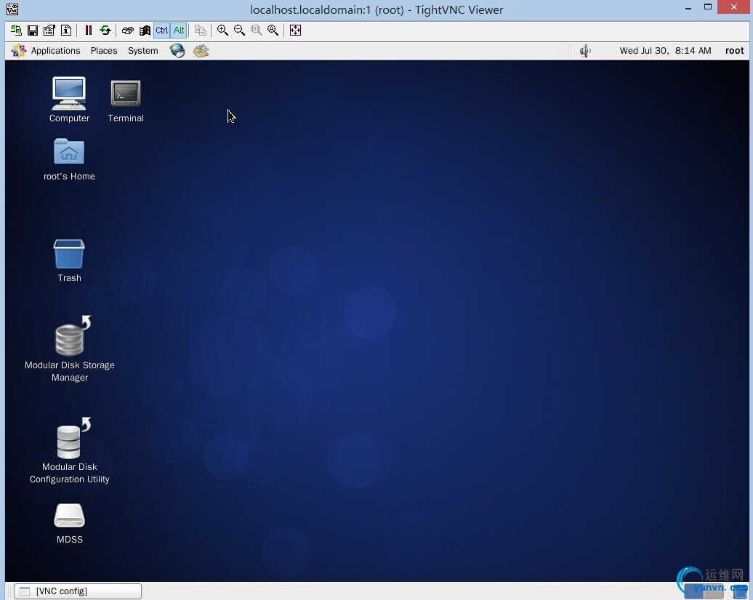Expand the System menu
Viewport: 753px width, 600px height.
click(x=142, y=50)
